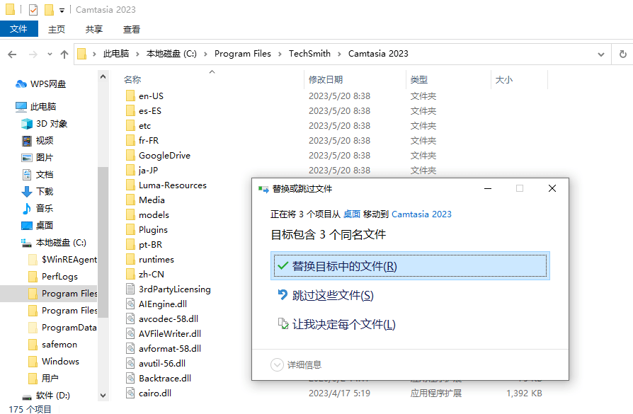The width and height of the screenshot is (633, 414).
Task: Select the Backtrace.dll file icon
Action: point(130,378)
